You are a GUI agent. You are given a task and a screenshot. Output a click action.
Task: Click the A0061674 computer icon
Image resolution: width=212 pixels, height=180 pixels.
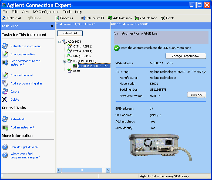pos(65,42)
